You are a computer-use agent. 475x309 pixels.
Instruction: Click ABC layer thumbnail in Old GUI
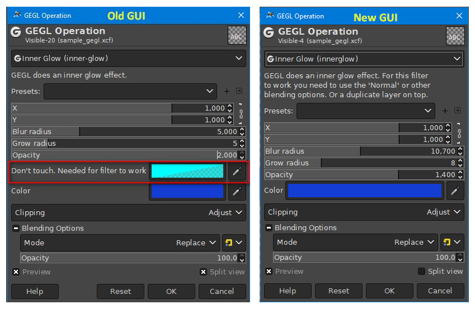click(237, 35)
